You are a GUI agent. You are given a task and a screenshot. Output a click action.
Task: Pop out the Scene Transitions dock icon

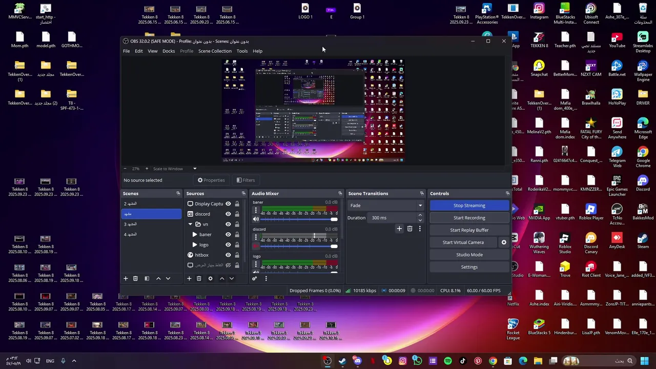coord(422,194)
